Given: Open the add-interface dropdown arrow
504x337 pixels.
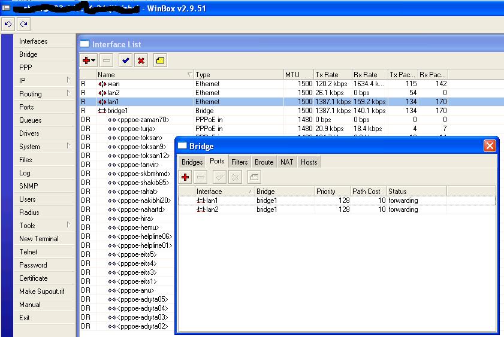Looking at the screenshot, I should tap(93, 61).
